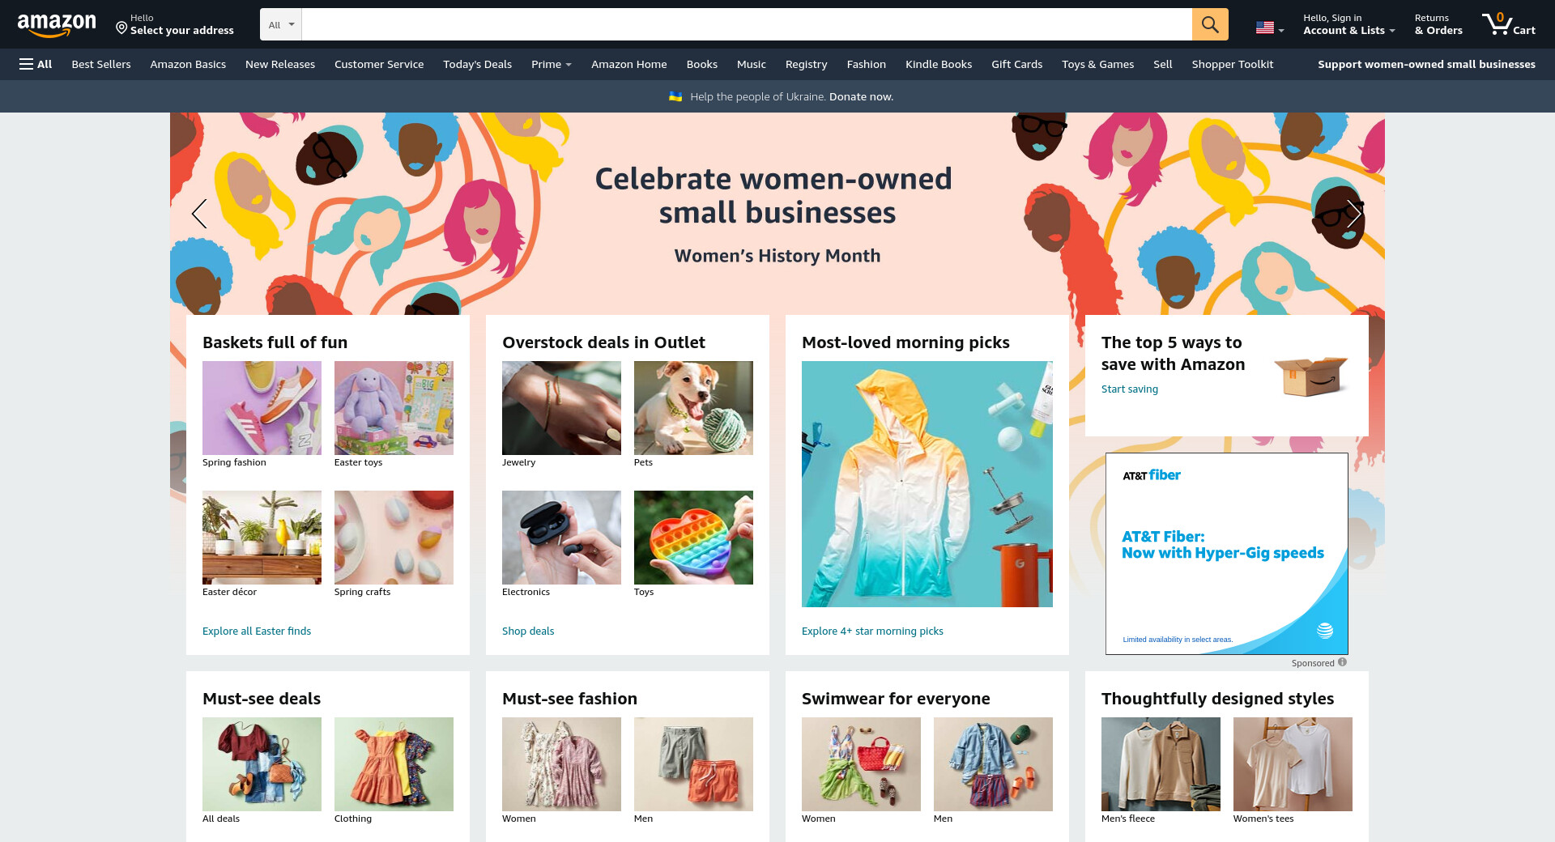The image size is (1555, 842).
Task: Open Must-see fashion Men thumbnail
Action: pyautogui.click(x=693, y=764)
